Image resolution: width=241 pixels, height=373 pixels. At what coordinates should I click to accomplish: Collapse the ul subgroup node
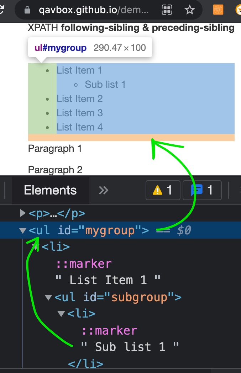coord(48,297)
